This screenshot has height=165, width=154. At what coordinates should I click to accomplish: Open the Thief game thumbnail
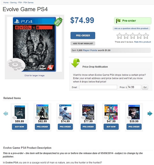(x=20, y=112)
